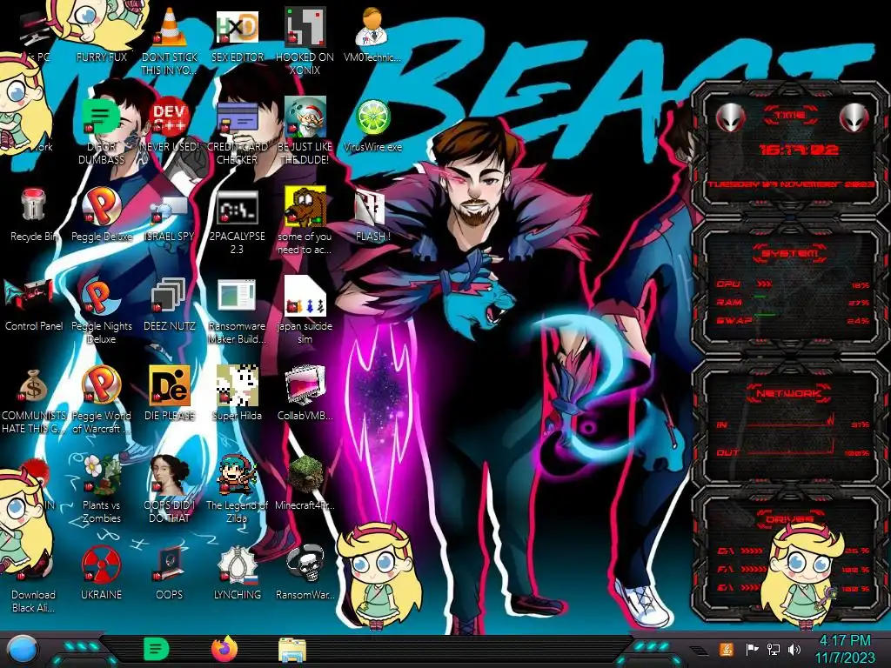Open CollabVMB... monitor icon
891x668 pixels.
pos(305,385)
